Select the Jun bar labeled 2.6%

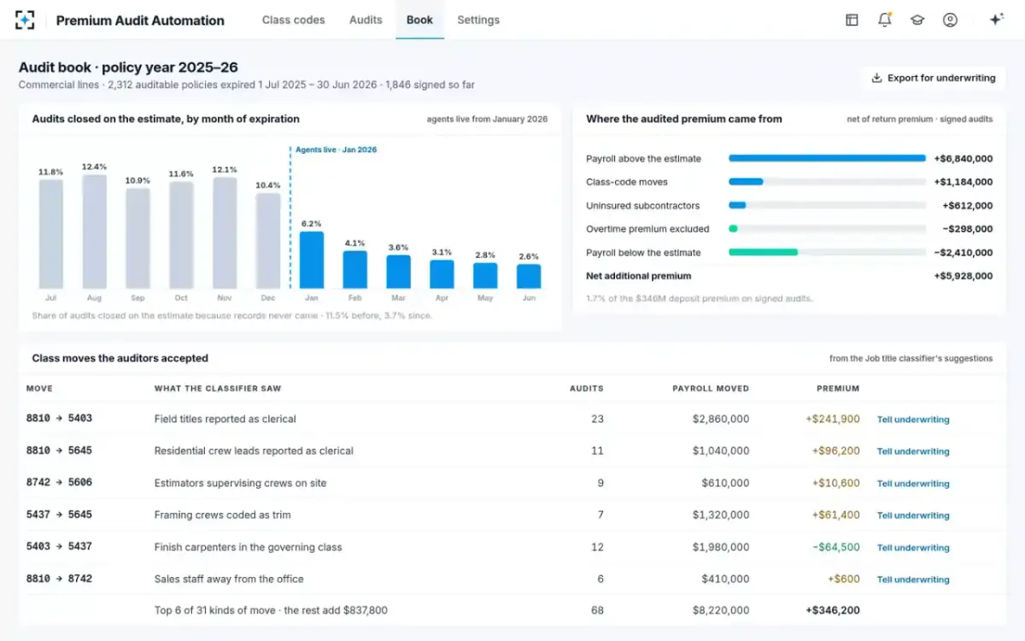pos(529,276)
